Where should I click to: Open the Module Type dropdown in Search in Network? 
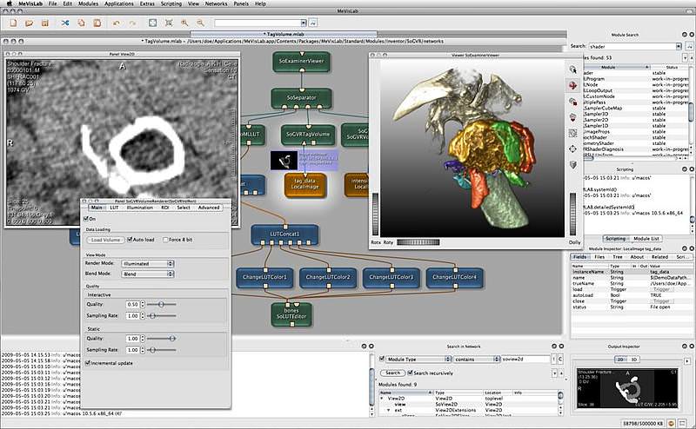(418, 359)
